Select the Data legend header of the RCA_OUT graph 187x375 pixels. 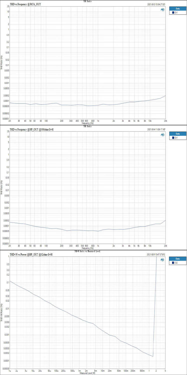178,8
